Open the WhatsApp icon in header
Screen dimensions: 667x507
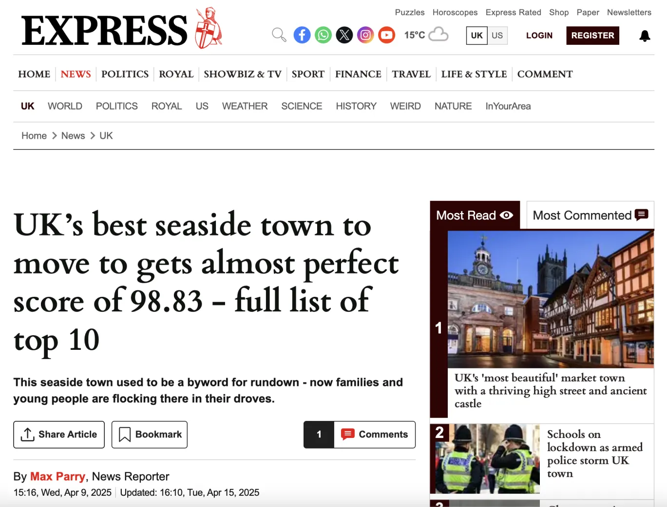pyautogui.click(x=323, y=35)
